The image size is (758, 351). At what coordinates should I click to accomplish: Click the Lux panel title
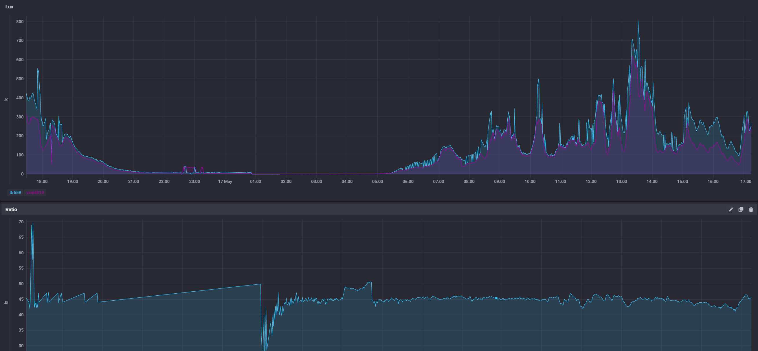click(9, 7)
